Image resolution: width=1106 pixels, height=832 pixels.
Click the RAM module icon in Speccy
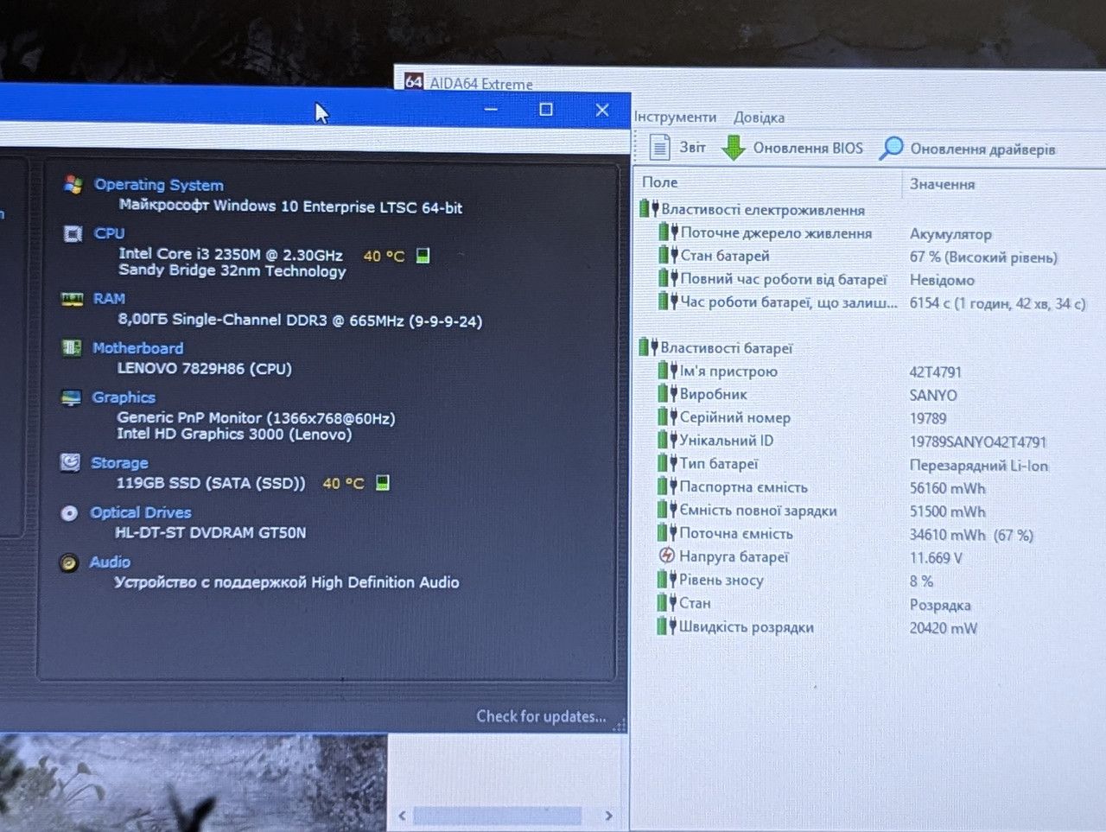72,299
